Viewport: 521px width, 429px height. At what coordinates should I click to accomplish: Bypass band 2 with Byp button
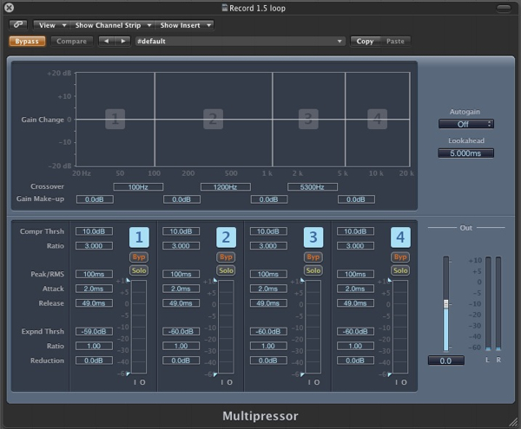(226, 257)
